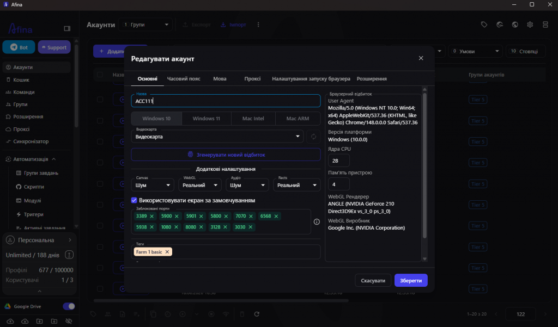The image size is (558, 327).
Task: Click the Скасувати button
Action: 373,280
